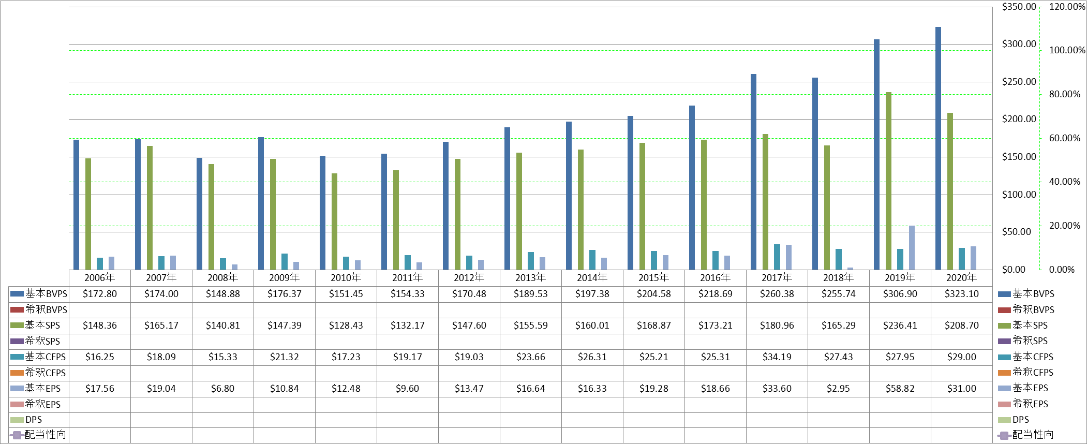Click the 希釈SPS row label in left table
1087x444 pixels.
coord(43,341)
